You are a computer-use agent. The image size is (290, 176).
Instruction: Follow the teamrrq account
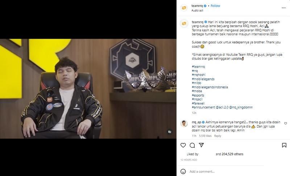point(215,6)
